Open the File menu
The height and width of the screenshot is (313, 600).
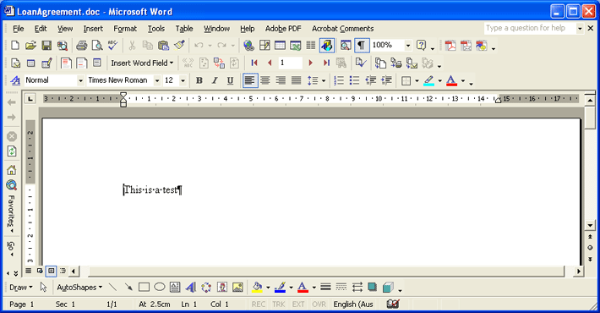tap(18, 29)
